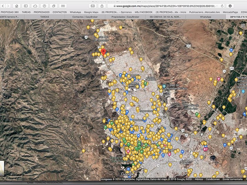Viewport: 247px width, 185px height.
Task: Click the mail envelope icon in toolbar
Action: (93, 6)
